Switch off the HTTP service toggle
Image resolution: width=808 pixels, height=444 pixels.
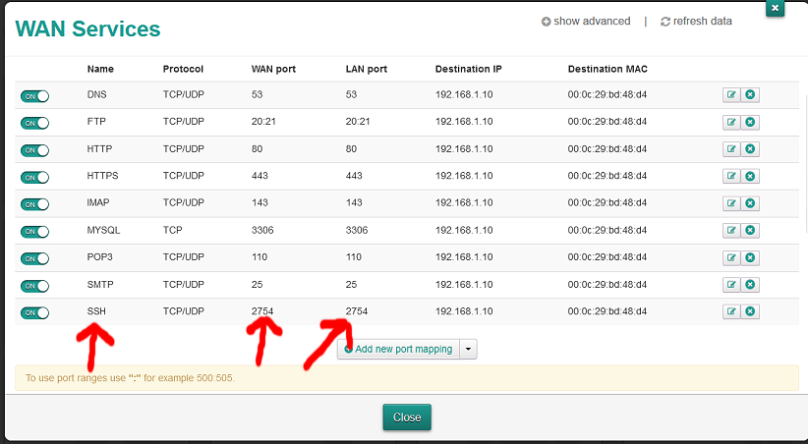[x=34, y=150]
